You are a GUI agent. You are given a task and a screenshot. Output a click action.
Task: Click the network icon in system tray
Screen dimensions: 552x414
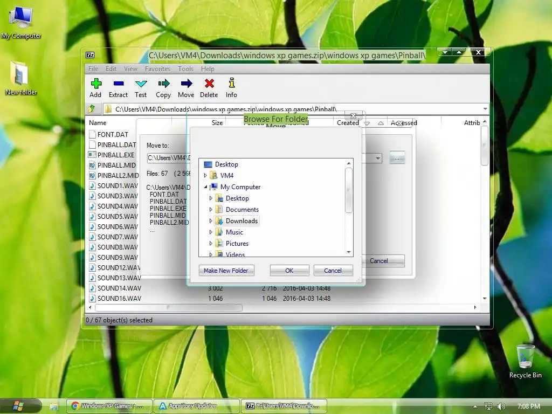[488, 406]
